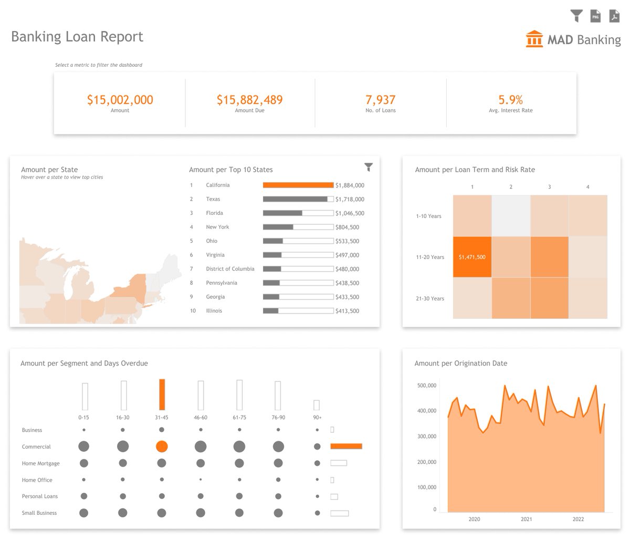Click the Commercial 0-15 bubble
Image resolution: width=630 pixels, height=540 pixels.
[83, 446]
